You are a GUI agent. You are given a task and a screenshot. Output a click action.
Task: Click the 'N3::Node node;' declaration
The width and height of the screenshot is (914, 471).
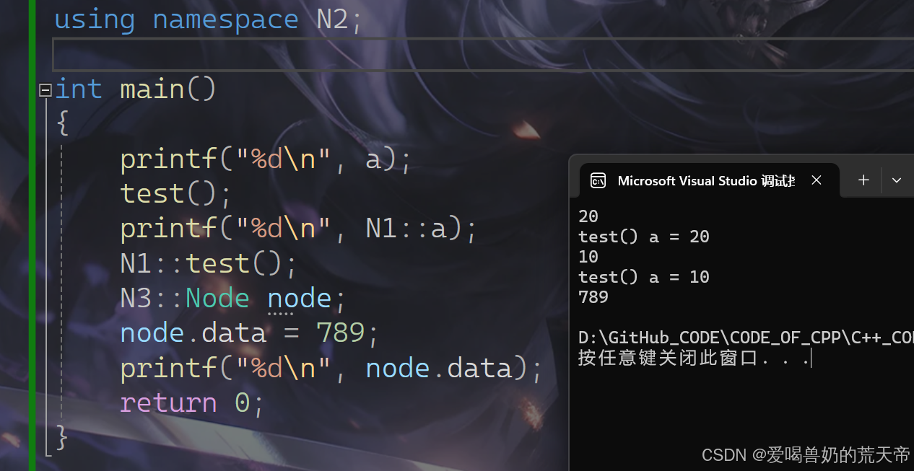pyautogui.click(x=233, y=298)
